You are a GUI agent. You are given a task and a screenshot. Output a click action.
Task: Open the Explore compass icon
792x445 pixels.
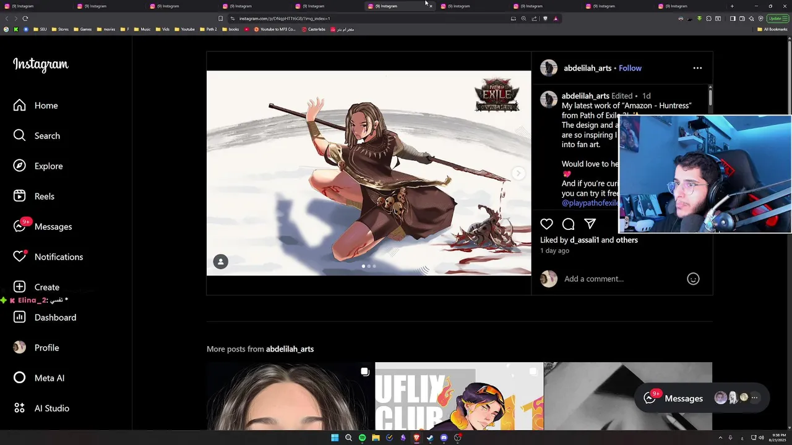tap(20, 166)
